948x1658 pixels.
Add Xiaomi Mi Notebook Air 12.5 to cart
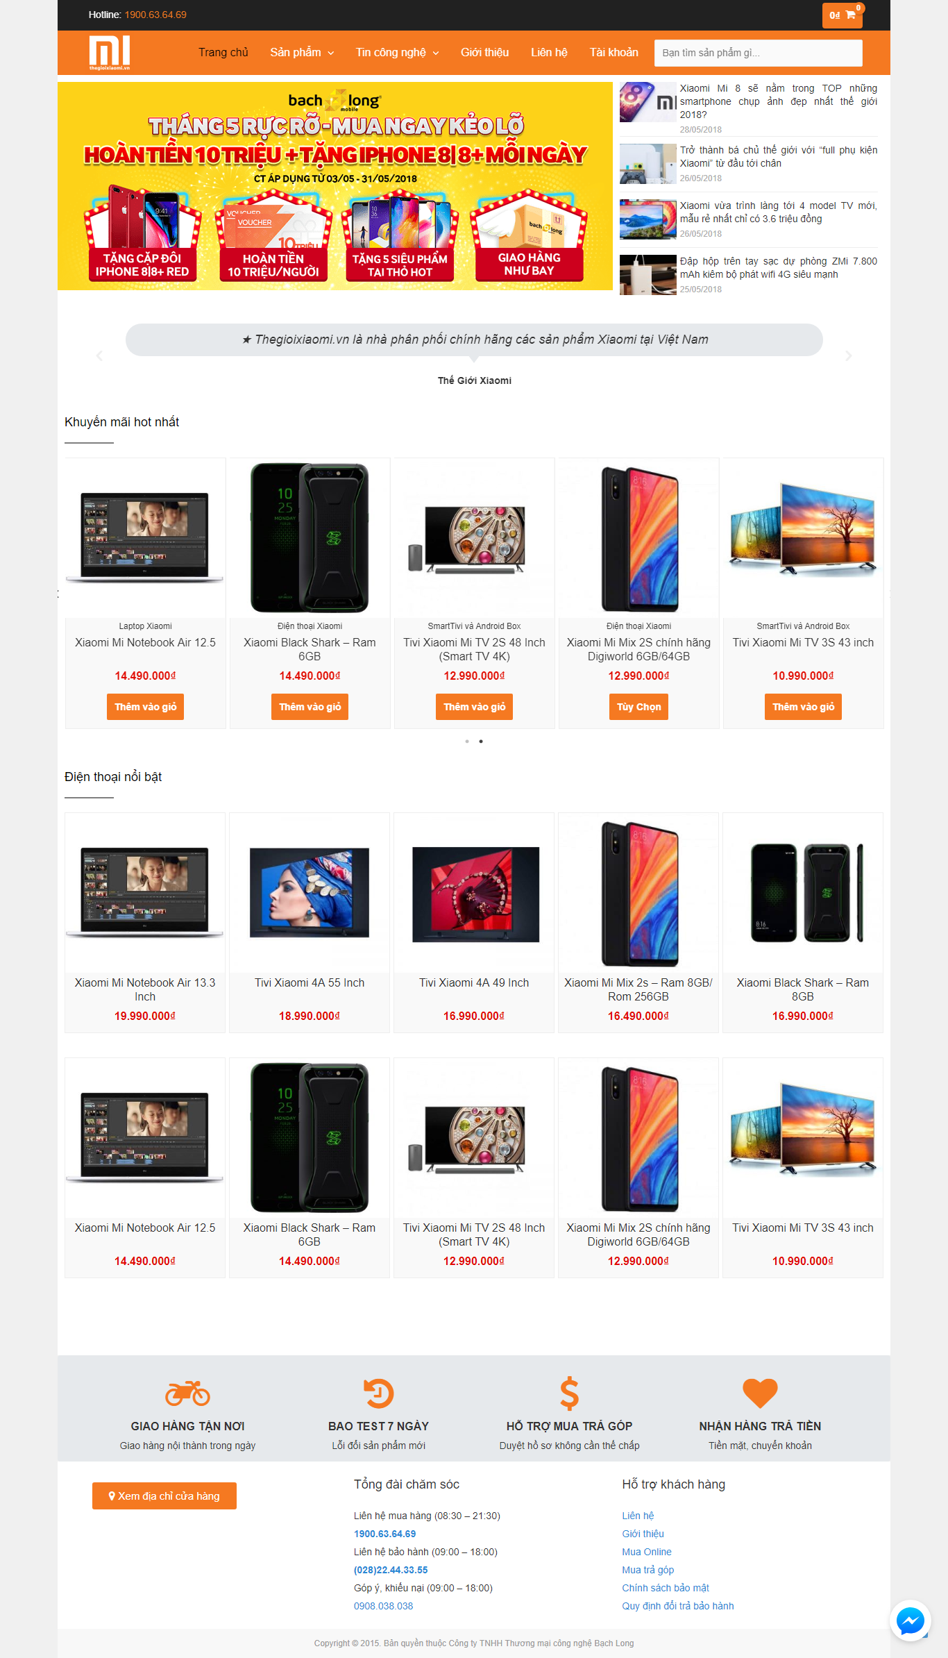tap(145, 707)
